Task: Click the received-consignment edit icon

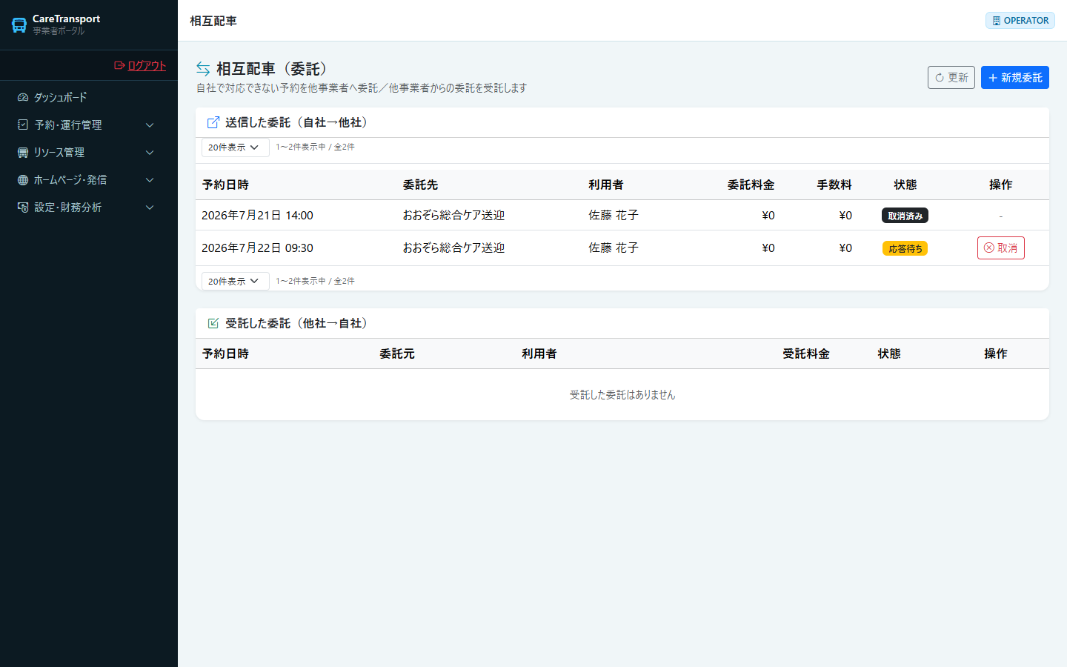Action: click(x=213, y=323)
